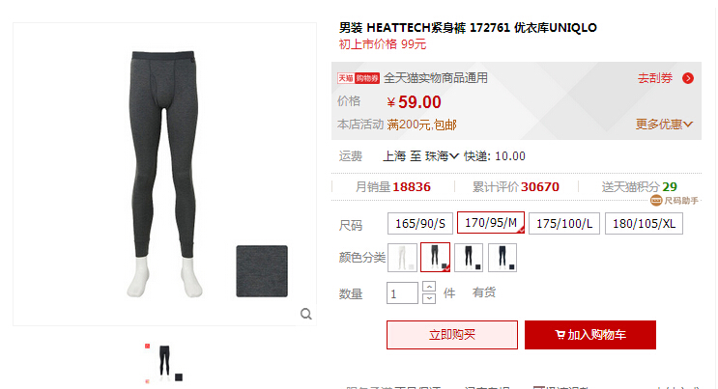The width and height of the screenshot is (718, 389).
Task: Choose the black color variant
Action: [x=469, y=257]
